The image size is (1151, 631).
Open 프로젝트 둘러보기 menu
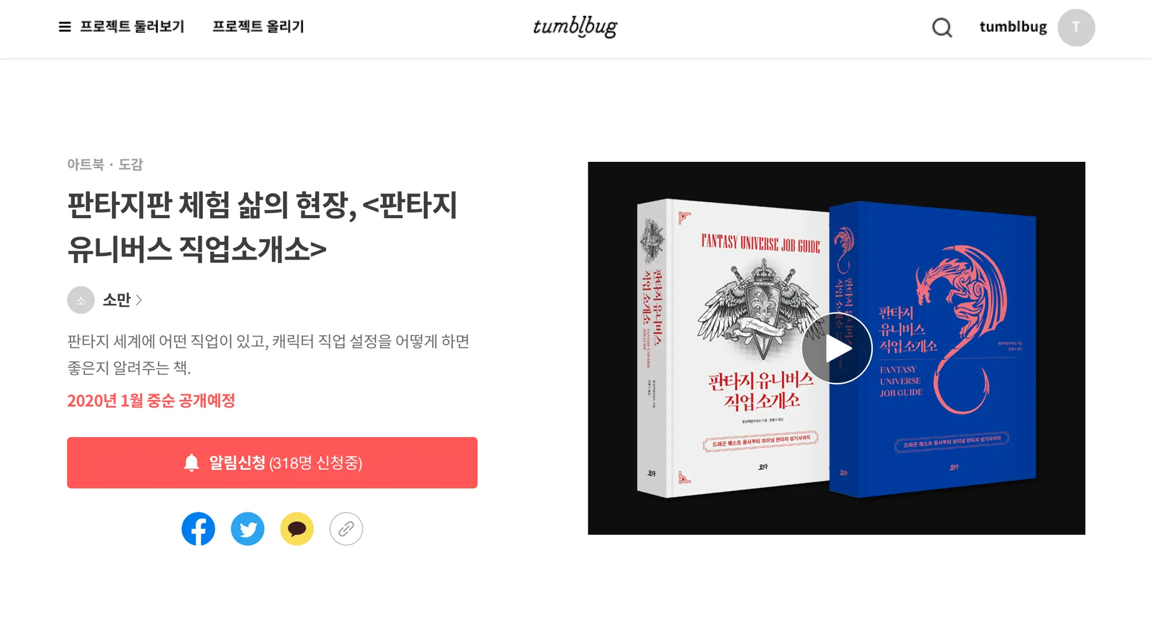coord(132,27)
